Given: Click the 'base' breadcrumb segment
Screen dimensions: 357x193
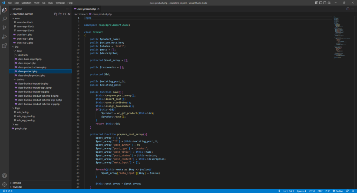Looking at the screenshot, I should pos(83,14).
